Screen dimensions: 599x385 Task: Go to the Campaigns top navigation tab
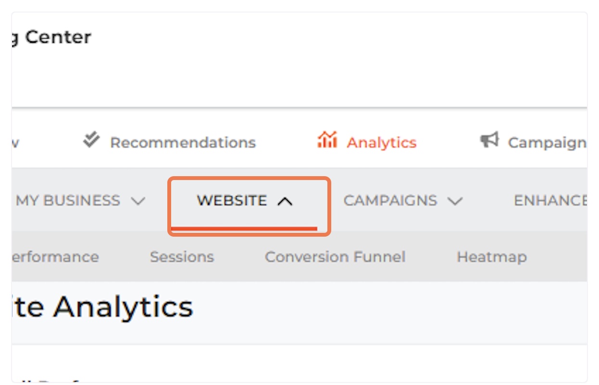click(547, 143)
